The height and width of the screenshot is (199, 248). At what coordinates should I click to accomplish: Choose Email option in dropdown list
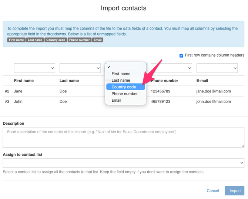[x=116, y=100]
